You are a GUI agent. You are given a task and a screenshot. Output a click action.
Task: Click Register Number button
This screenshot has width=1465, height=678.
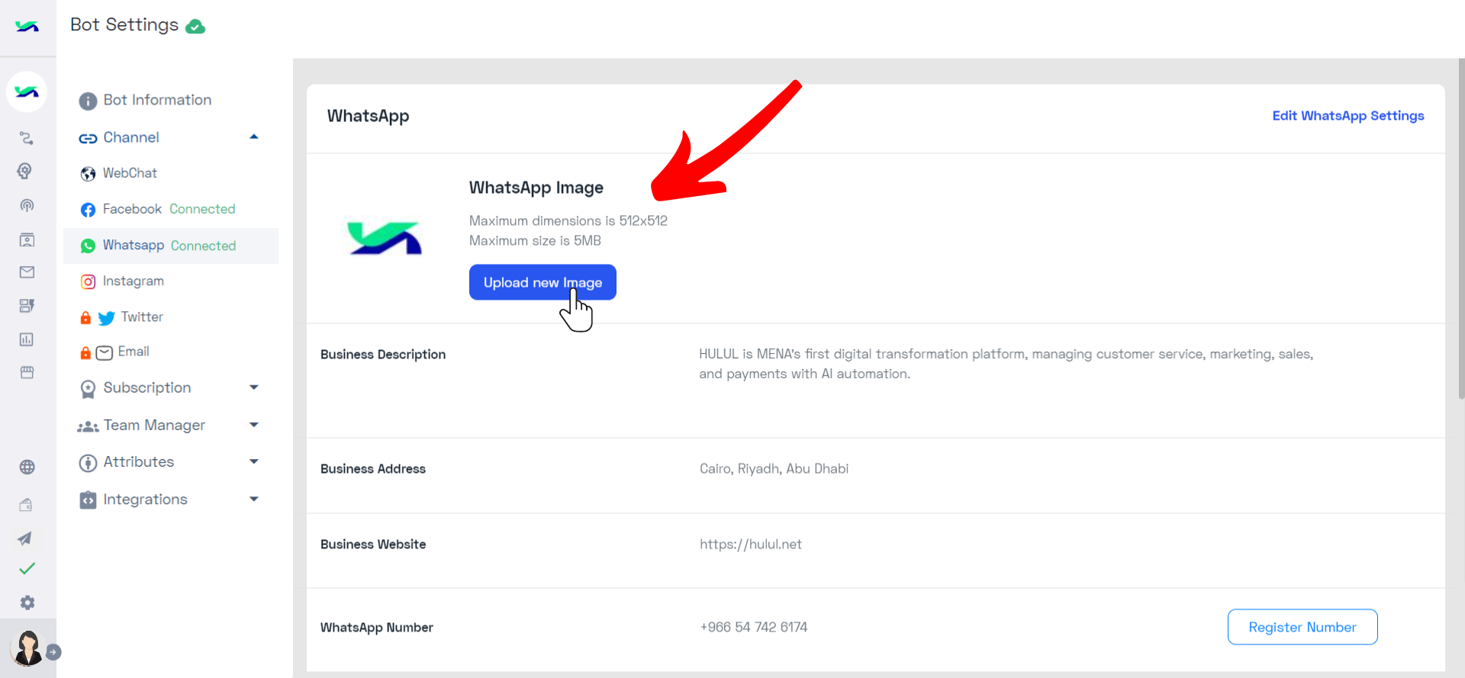pos(1302,627)
